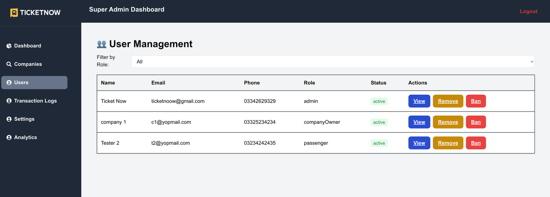This screenshot has height=197, width=550.
Task: Click email ticketnoow@gmail.com
Action: coord(178,101)
